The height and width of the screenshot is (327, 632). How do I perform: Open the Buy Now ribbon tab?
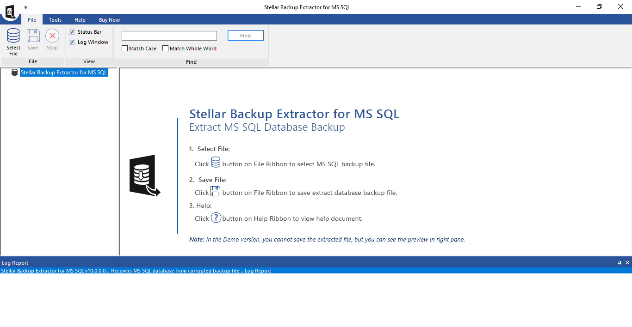tap(109, 20)
